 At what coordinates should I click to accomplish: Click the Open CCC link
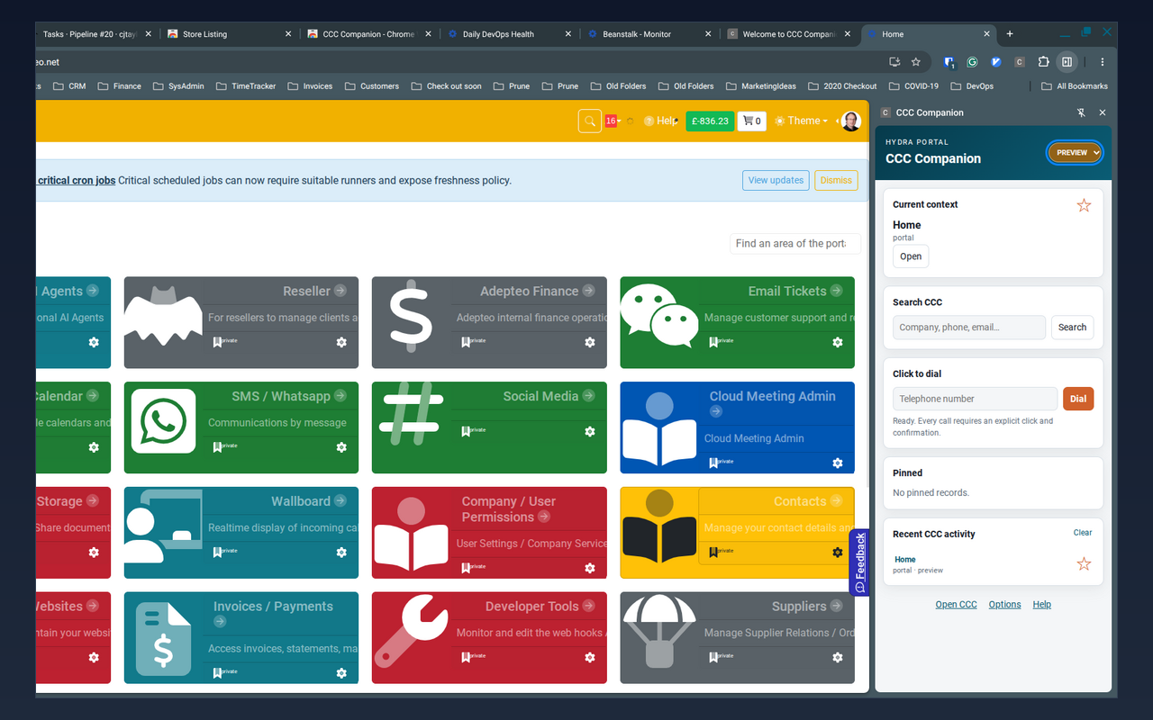click(956, 605)
